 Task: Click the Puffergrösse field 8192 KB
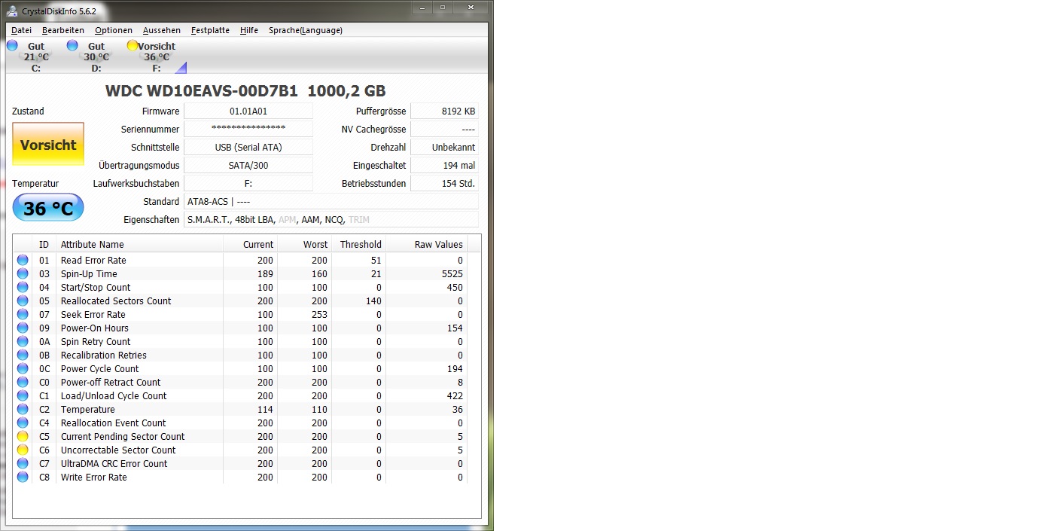tap(444, 111)
